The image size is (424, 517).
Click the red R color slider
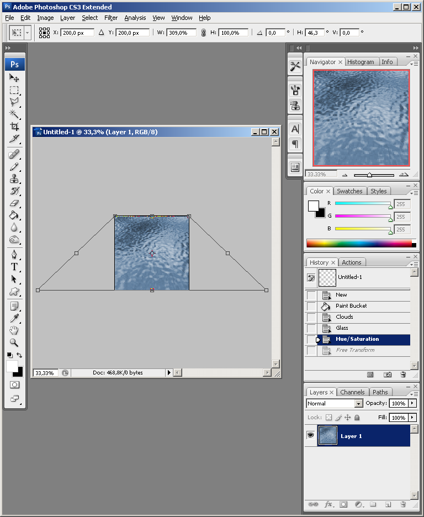[x=363, y=203]
